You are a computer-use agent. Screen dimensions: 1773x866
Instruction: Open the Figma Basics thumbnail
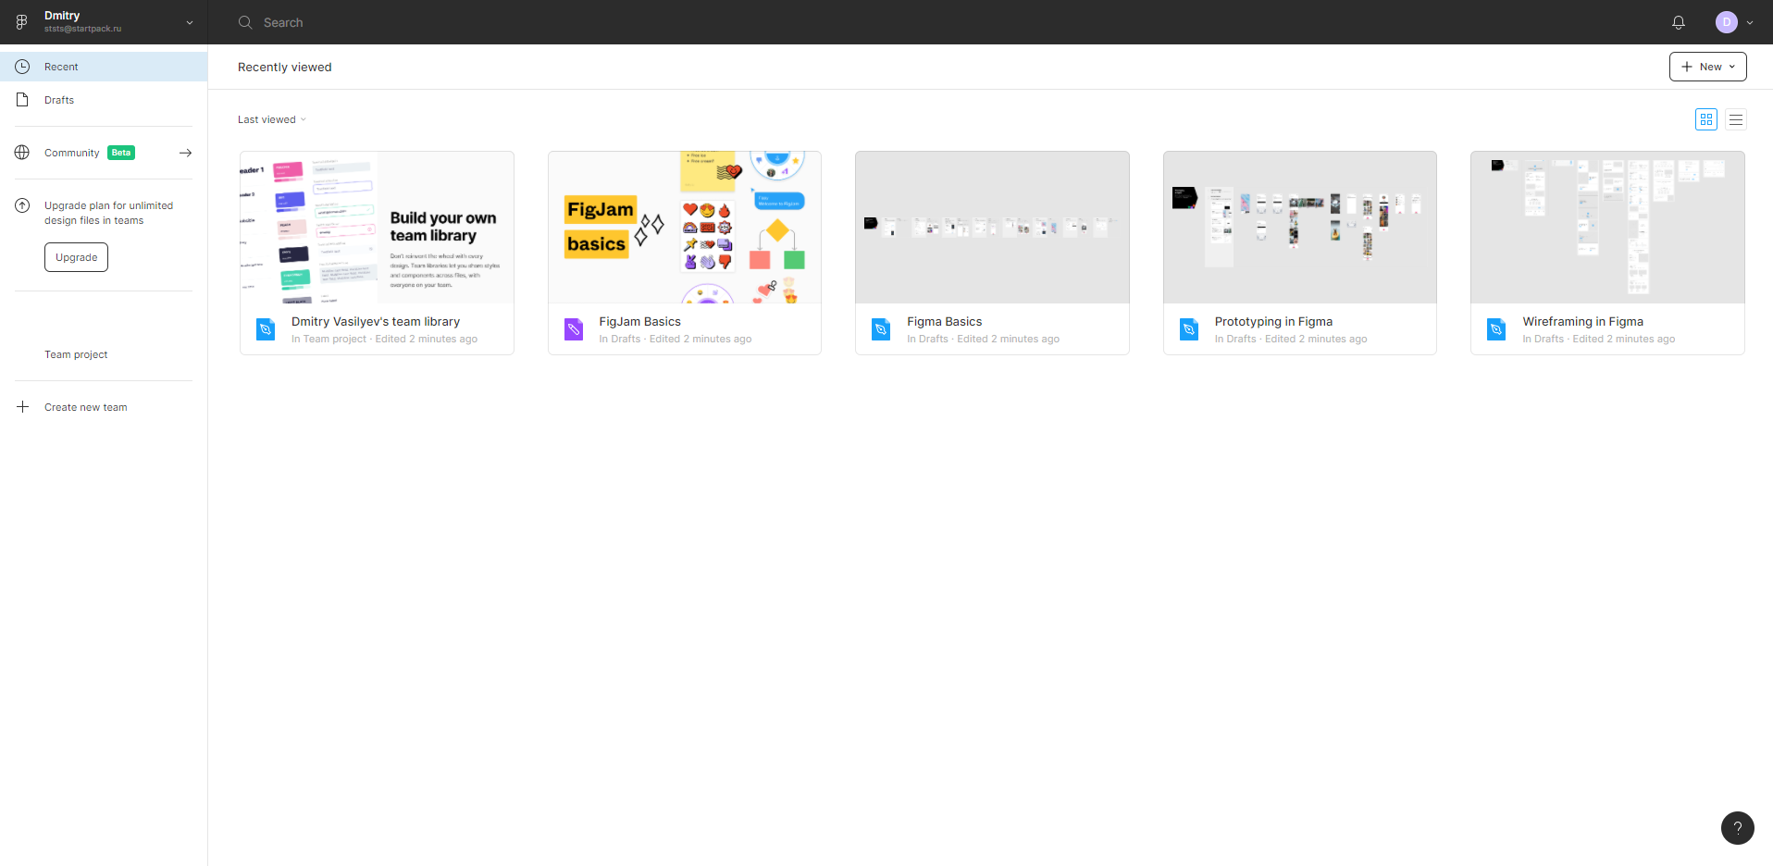pyautogui.click(x=992, y=228)
